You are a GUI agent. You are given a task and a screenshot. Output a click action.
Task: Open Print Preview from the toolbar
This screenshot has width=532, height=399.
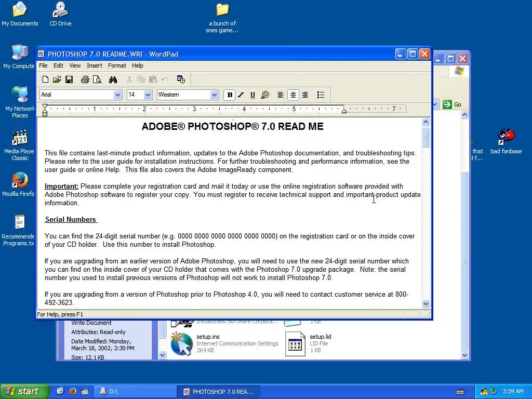(97, 79)
